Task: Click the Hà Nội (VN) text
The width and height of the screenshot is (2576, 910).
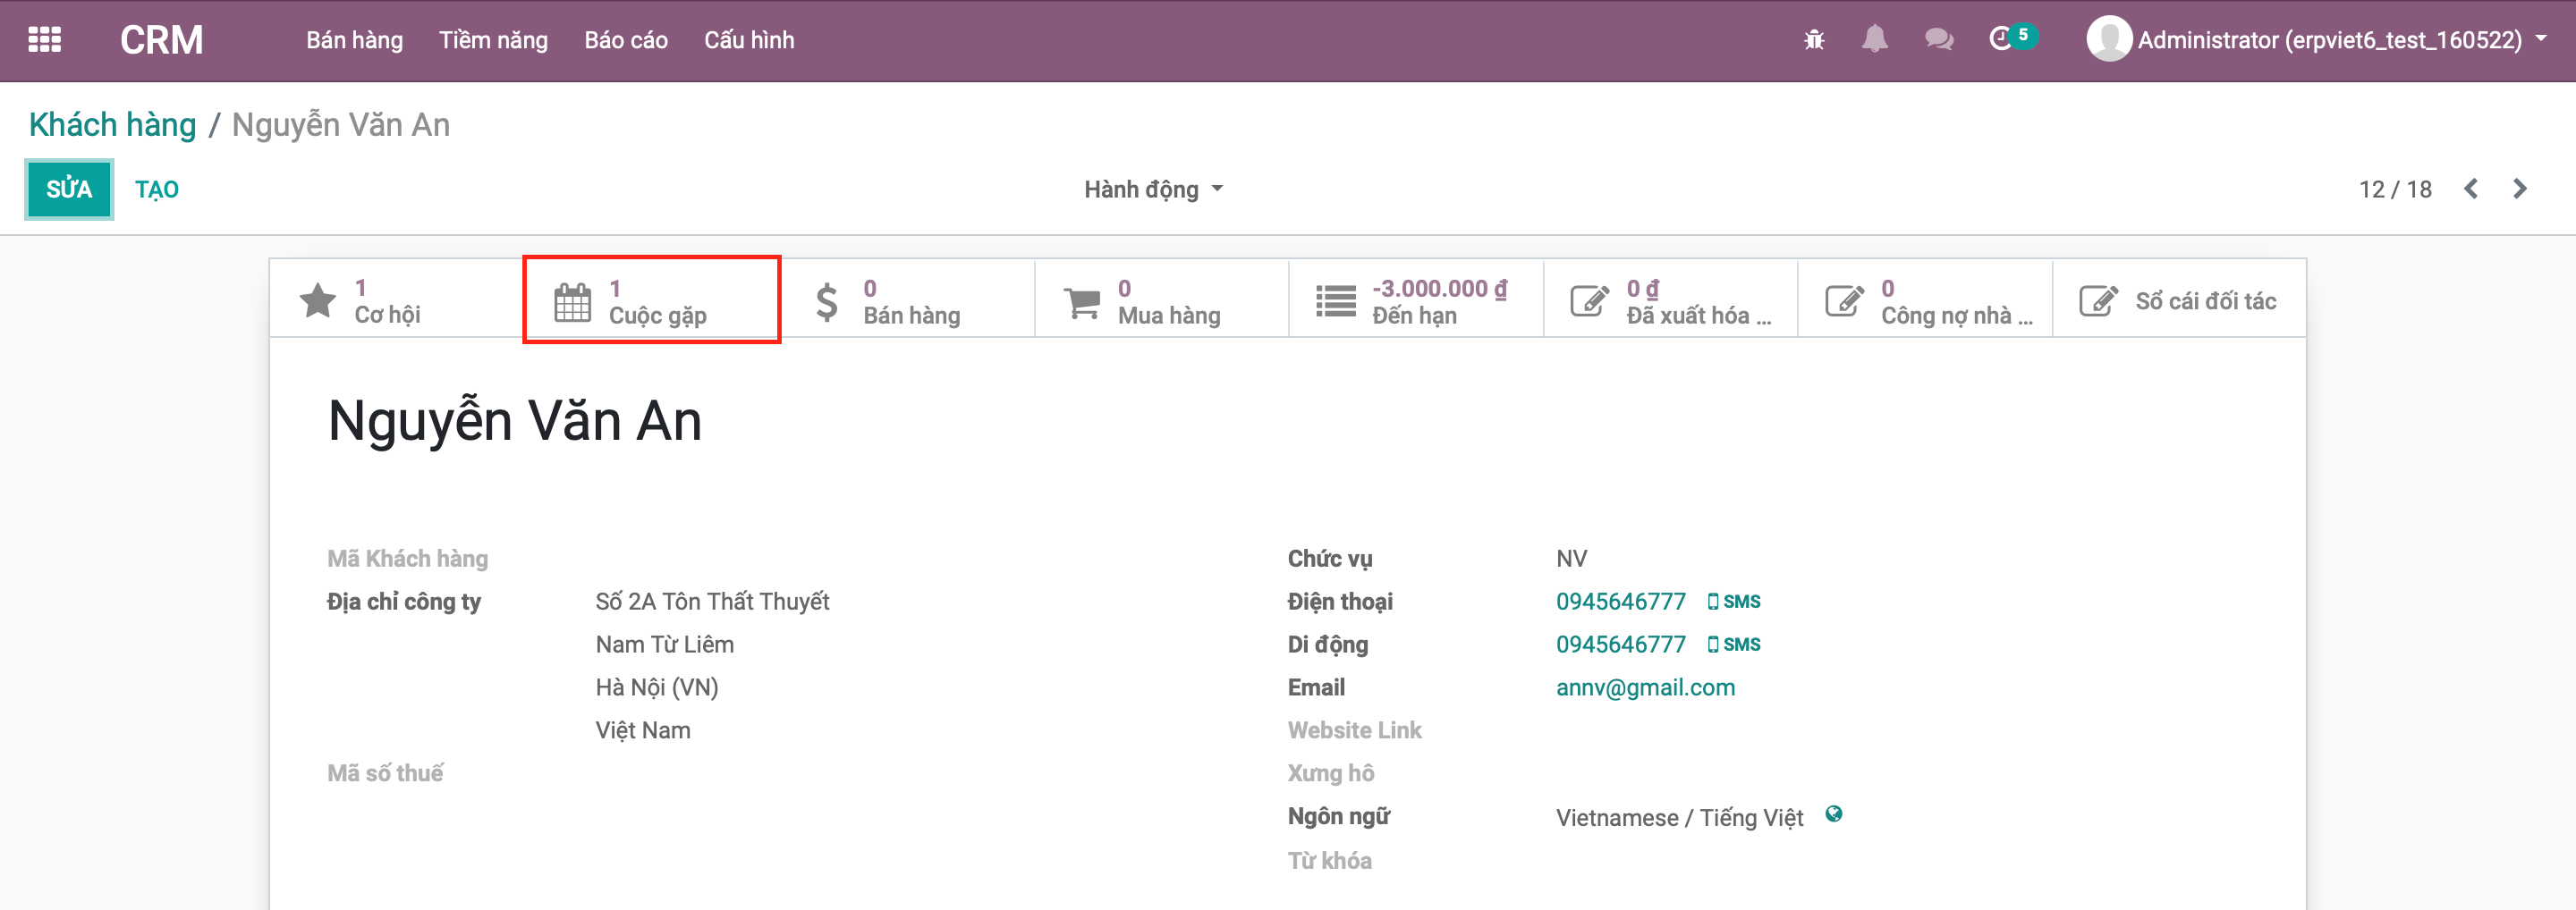Action: pyautogui.click(x=657, y=687)
